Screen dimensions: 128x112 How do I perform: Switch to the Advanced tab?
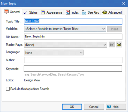[112, 12]
